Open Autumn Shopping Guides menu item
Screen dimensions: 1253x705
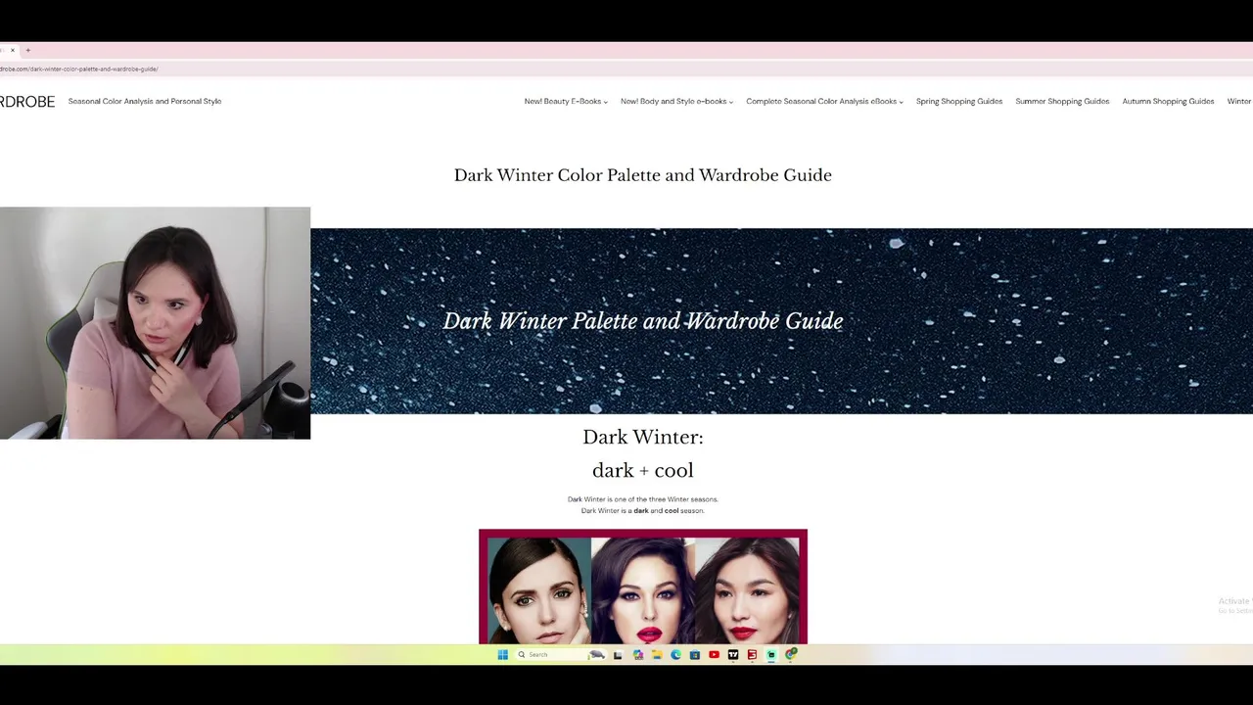(x=1168, y=101)
